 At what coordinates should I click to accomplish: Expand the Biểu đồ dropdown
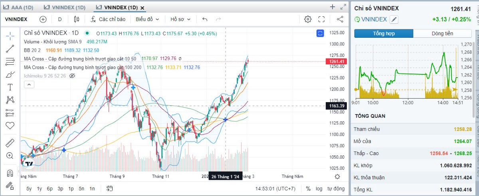click(147, 19)
